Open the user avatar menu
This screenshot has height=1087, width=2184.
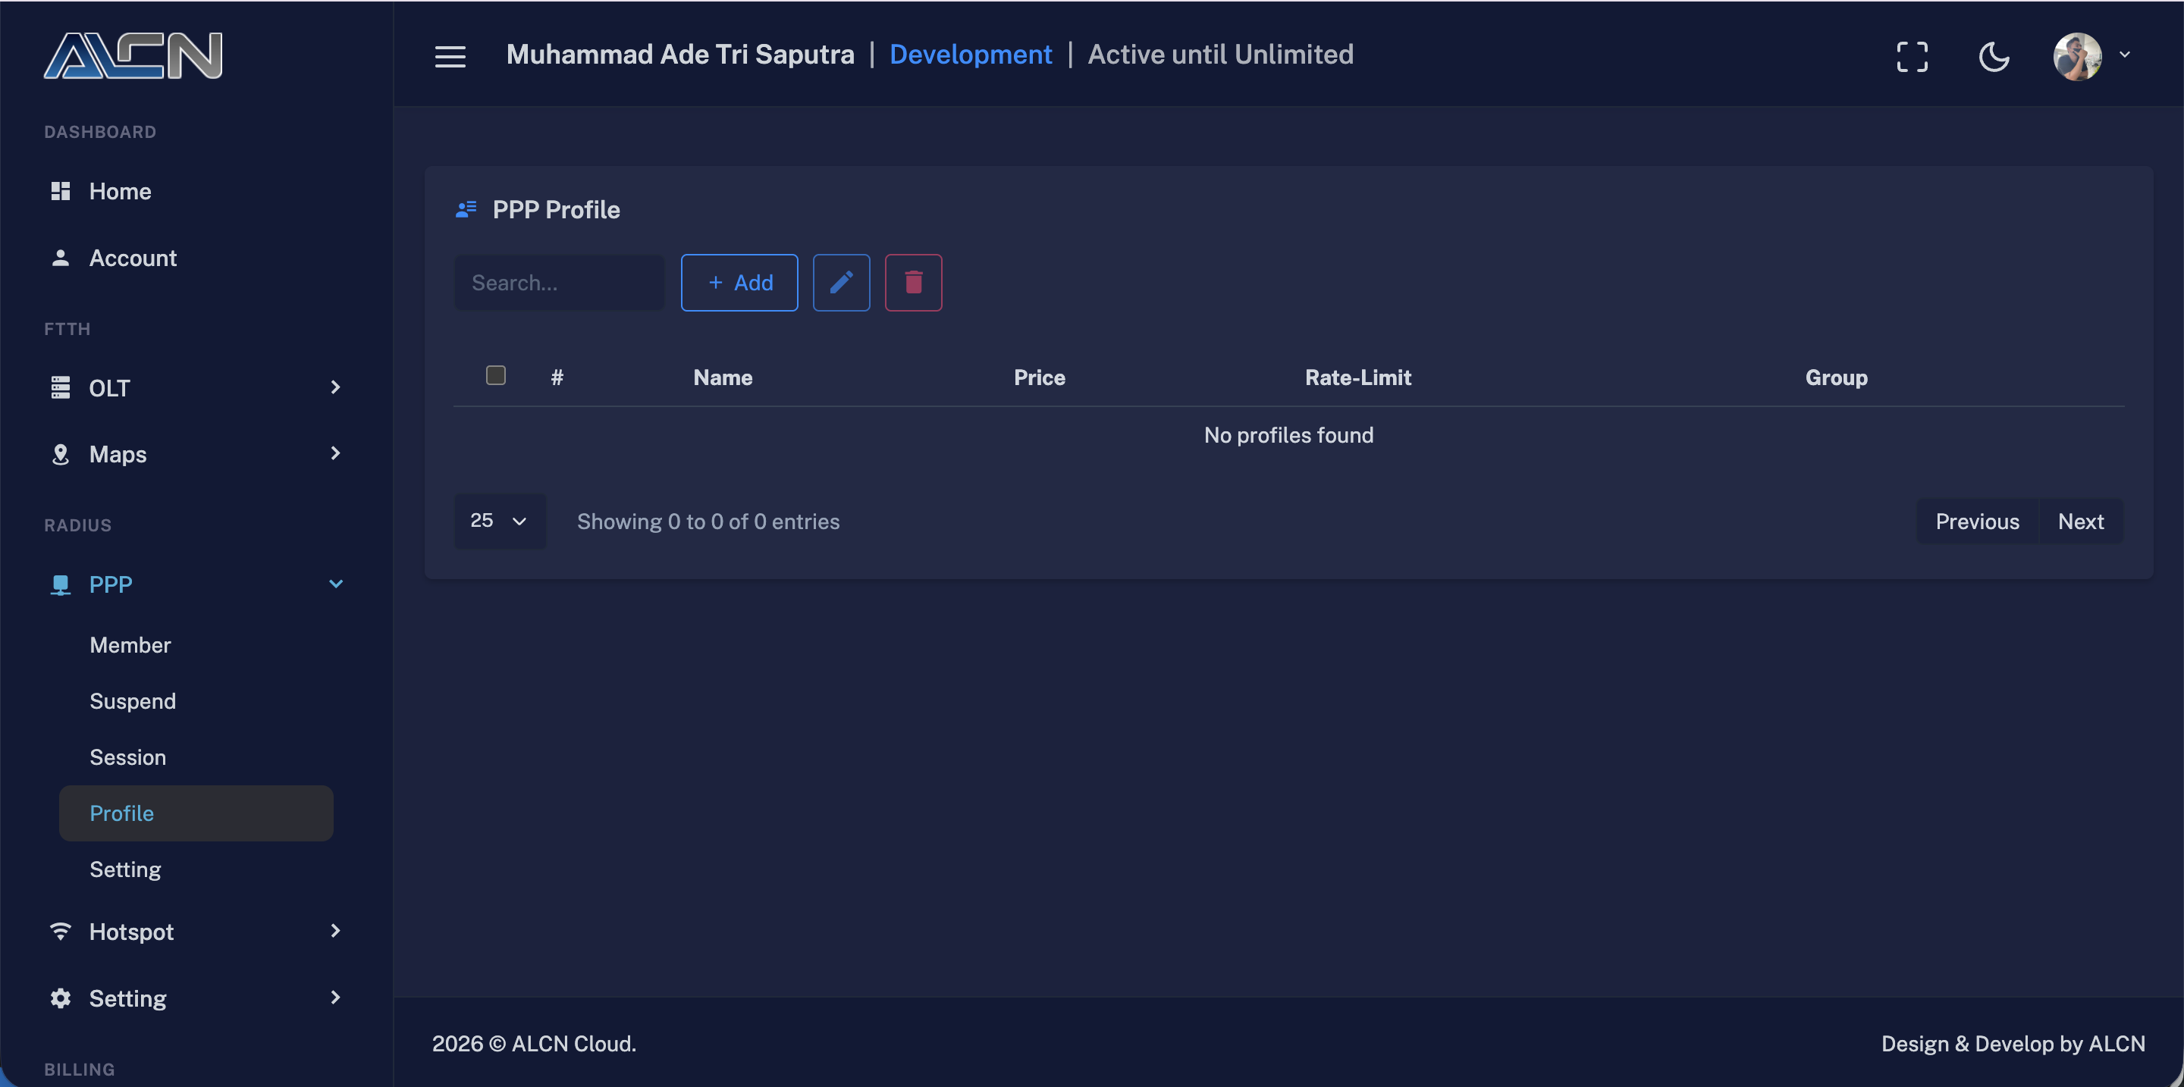pos(2077,57)
